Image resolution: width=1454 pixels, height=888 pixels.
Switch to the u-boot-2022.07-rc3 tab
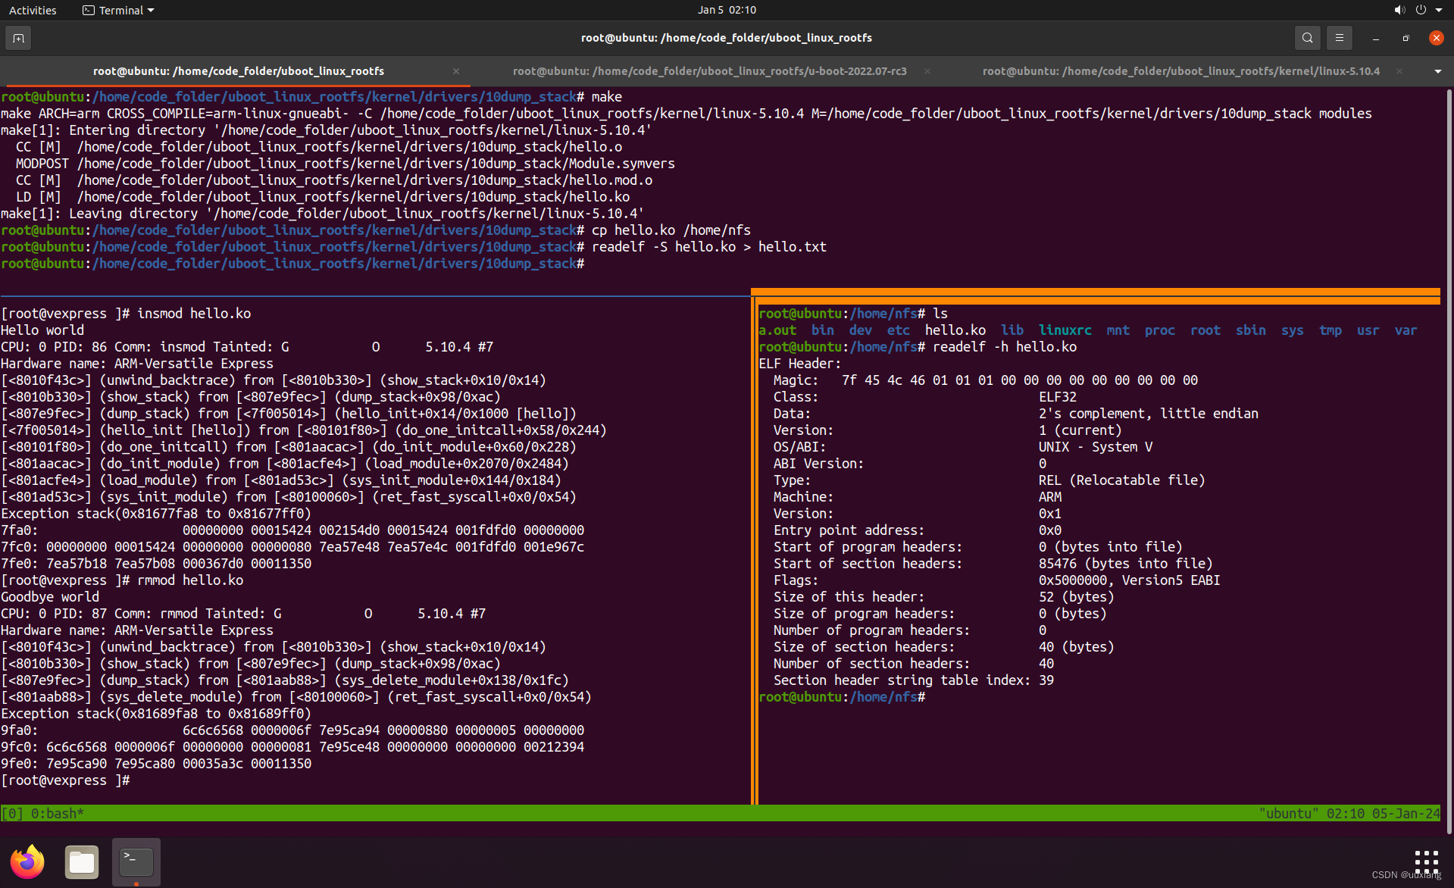(709, 71)
